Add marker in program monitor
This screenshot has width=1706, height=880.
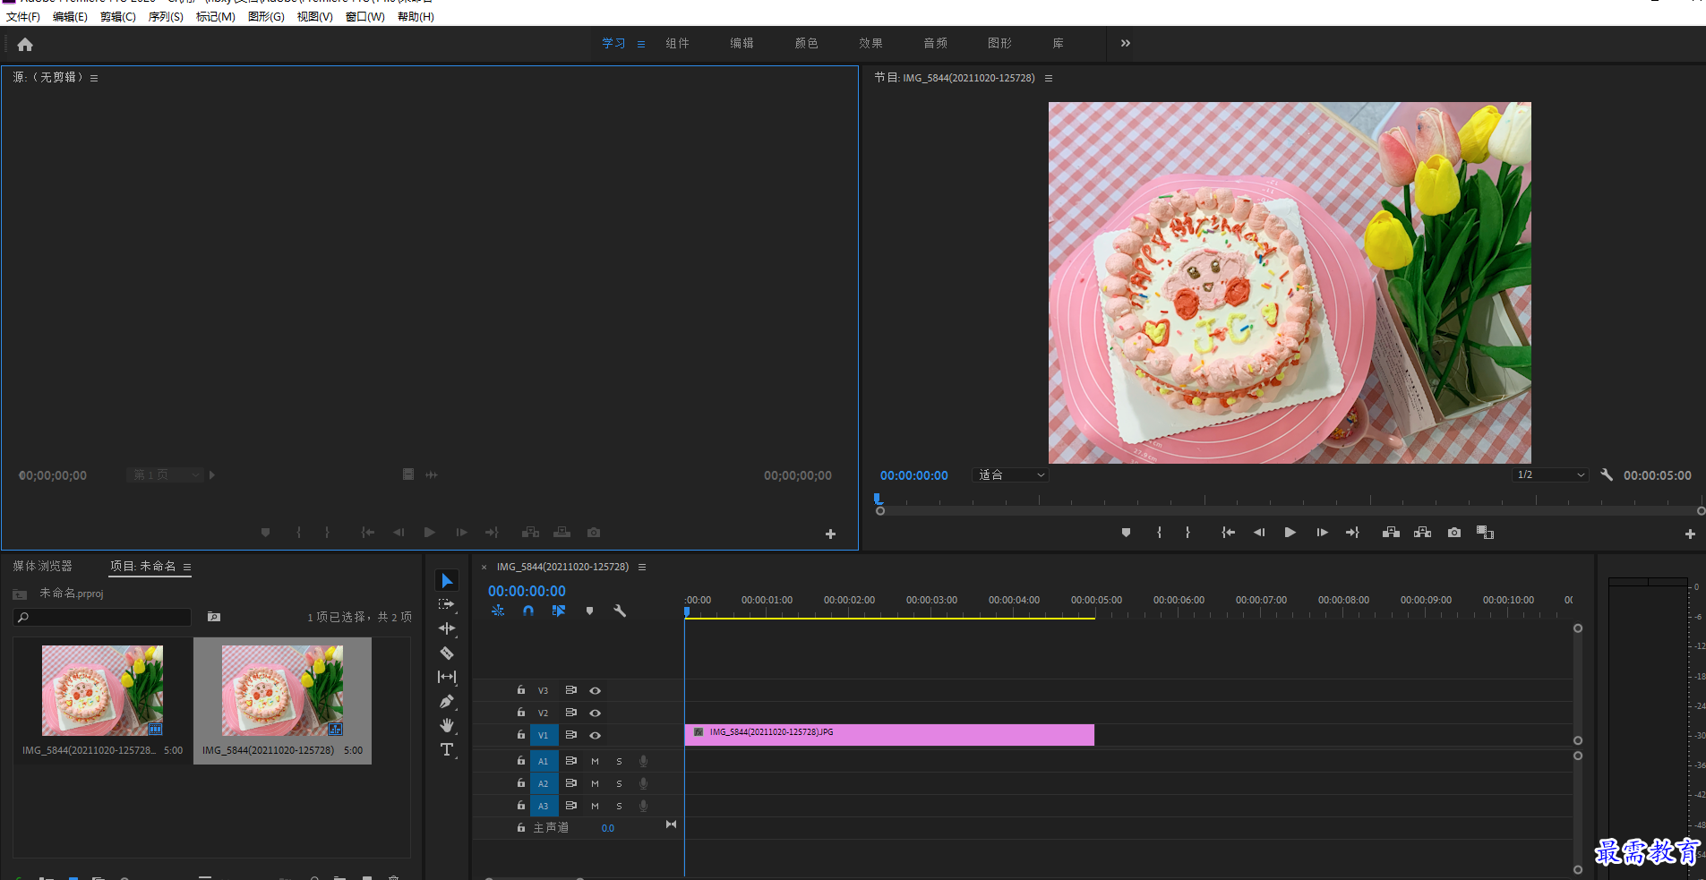tap(1126, 533)
